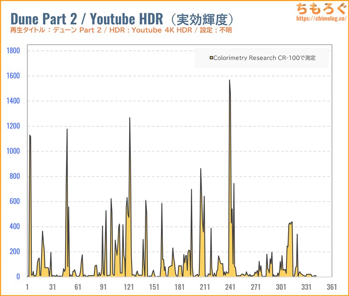Click the x-axis label 241
Screen dimensions: 349x296
pyautogui.click(x=230, y=287)
